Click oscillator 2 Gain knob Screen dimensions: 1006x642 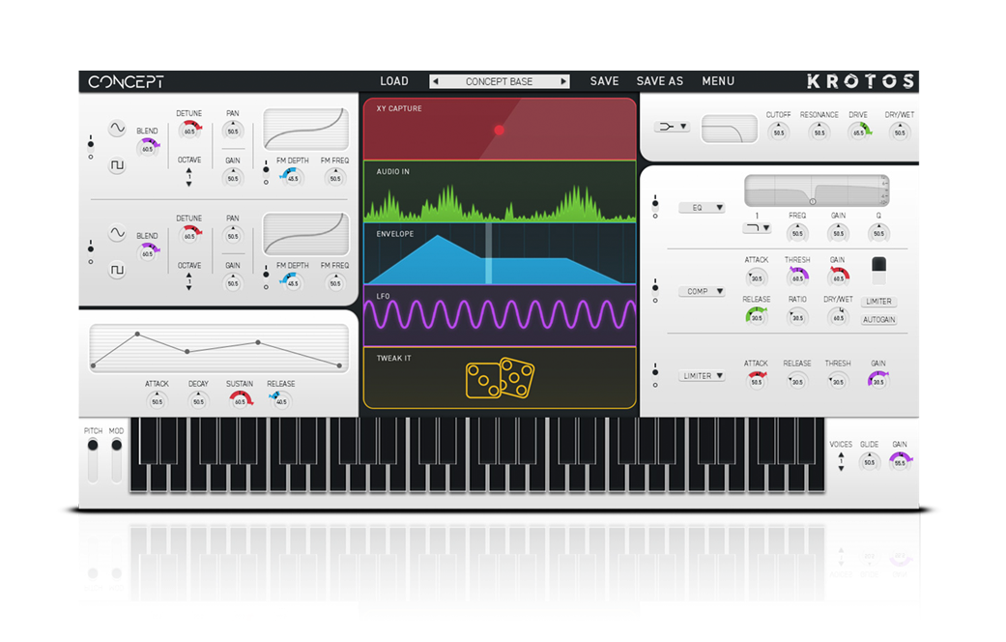pyautogui.click(x=232, y=282)
